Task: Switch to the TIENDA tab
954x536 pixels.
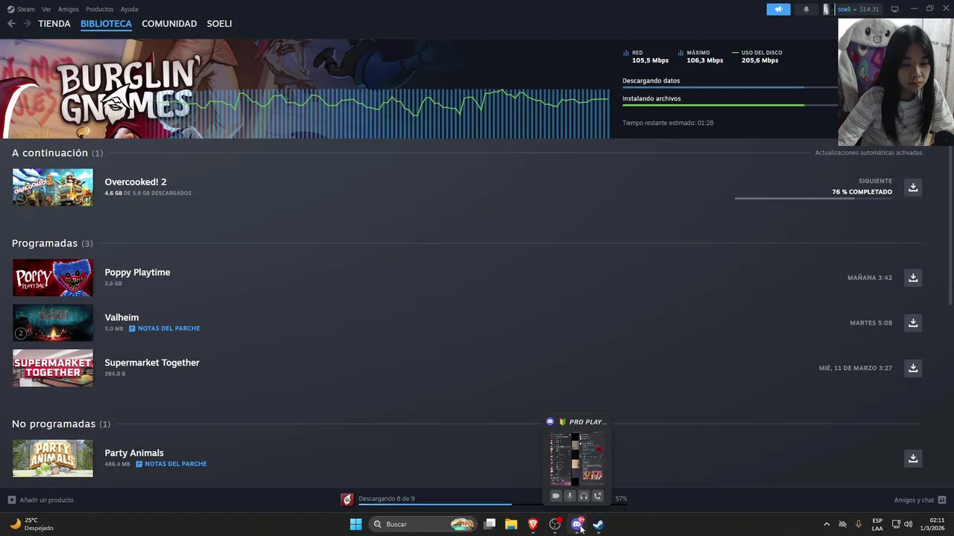Action: click(54, 24)
